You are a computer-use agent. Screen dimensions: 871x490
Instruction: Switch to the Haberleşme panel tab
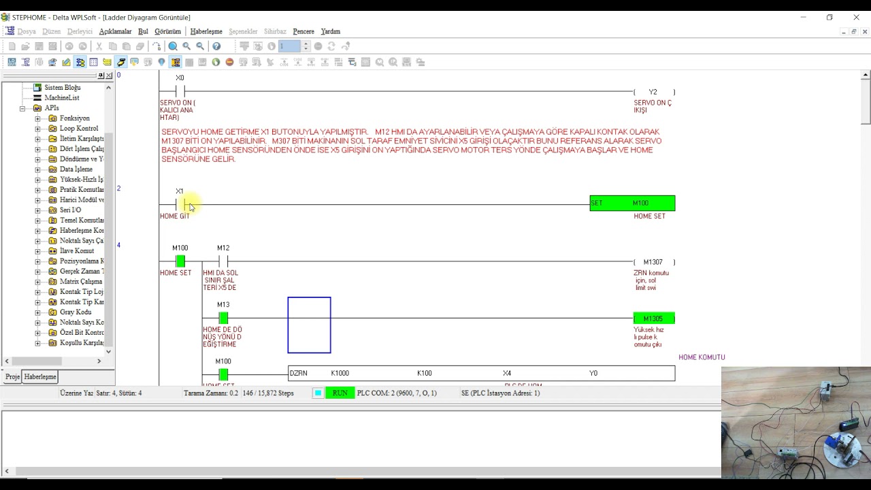pos(40,376)
